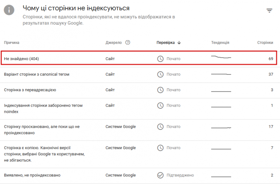Click the clock icon in the canonical row
This screenshot has height=184, width=280.
pos(160,74)
